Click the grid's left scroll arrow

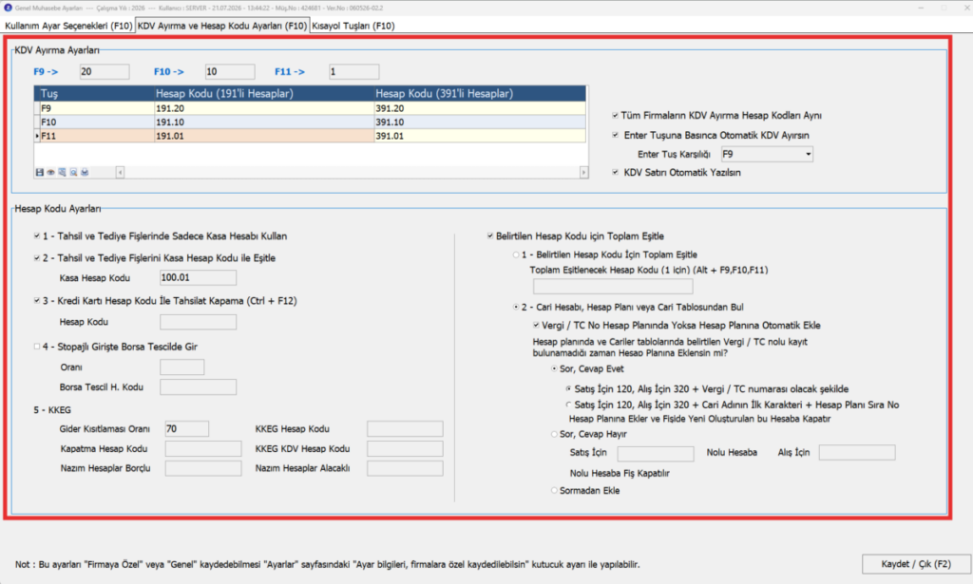click(x=120, y=172)
